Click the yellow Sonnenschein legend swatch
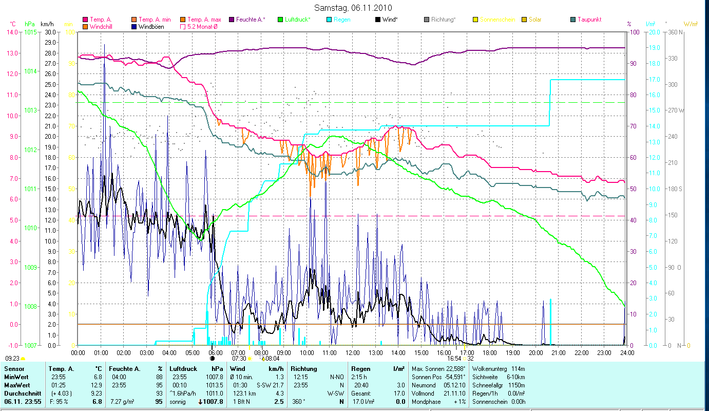The height and width of the screenshot is (411, 709). click(475, 20)
